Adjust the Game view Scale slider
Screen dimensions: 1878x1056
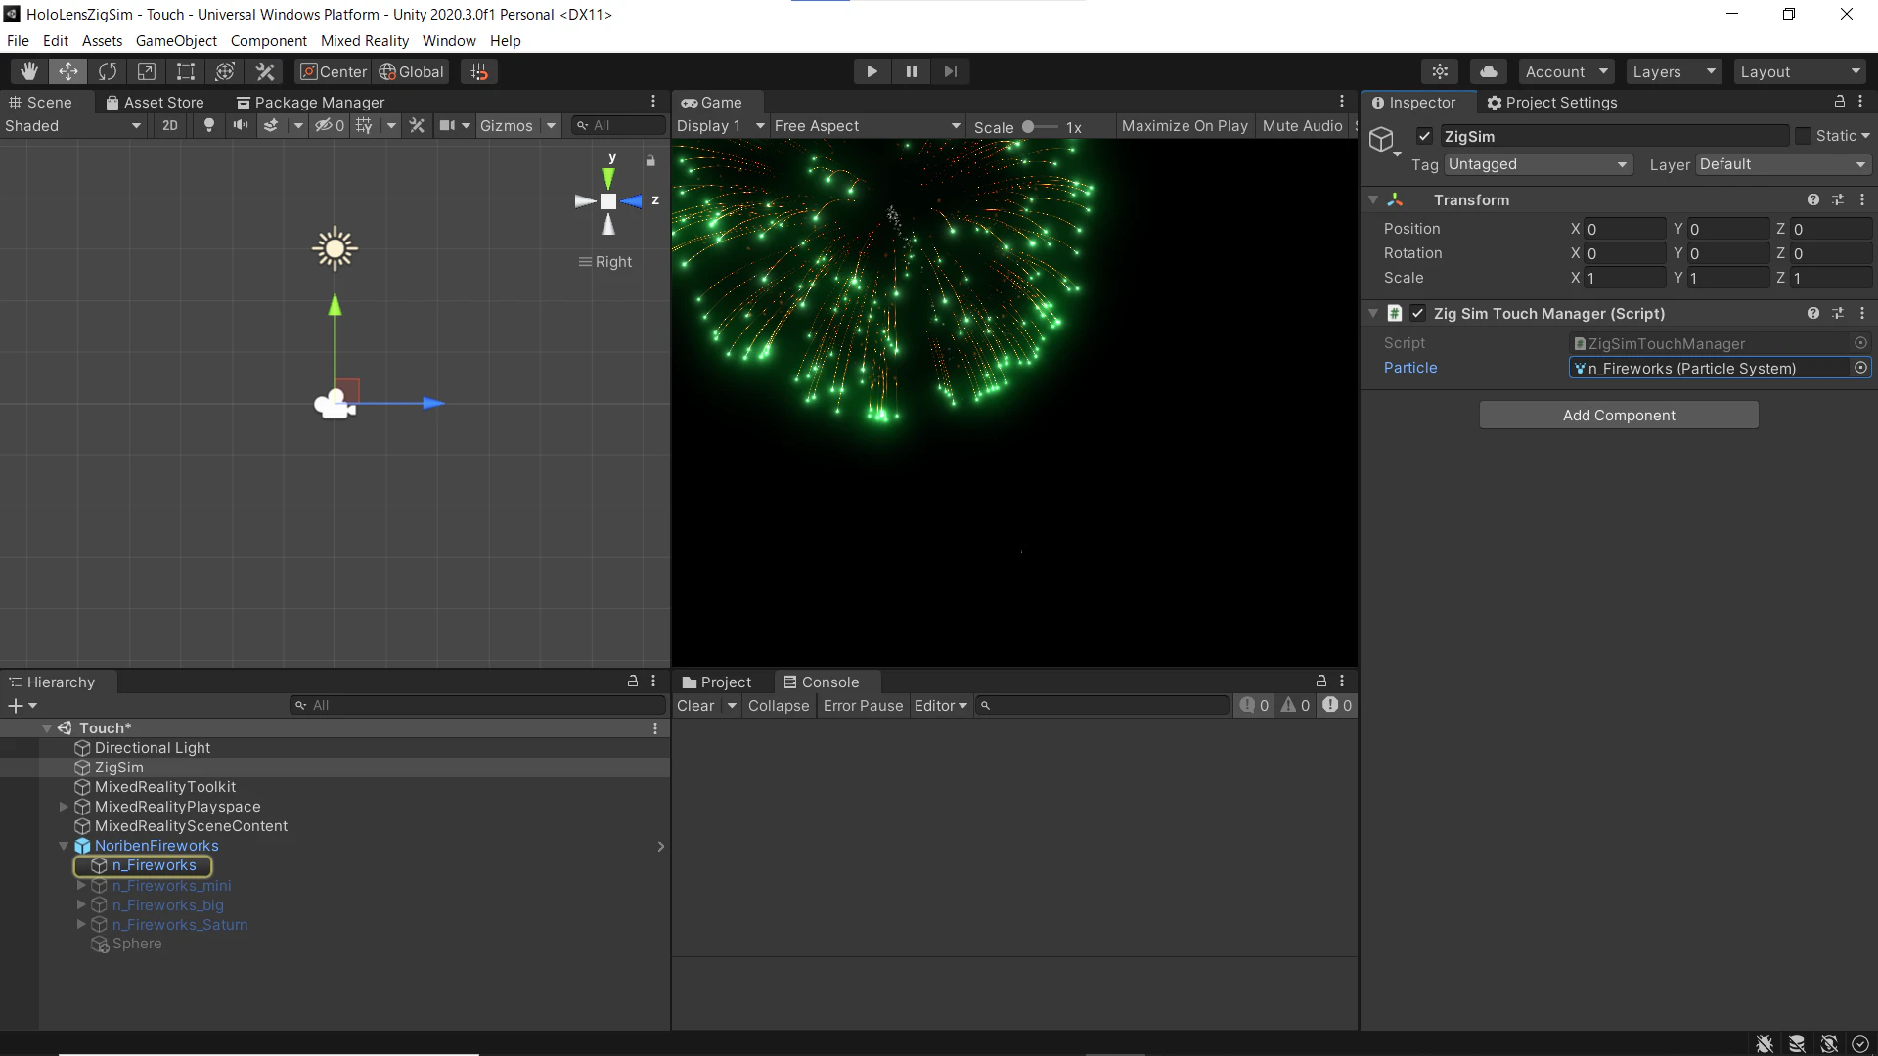click(x=1040, y=126)
